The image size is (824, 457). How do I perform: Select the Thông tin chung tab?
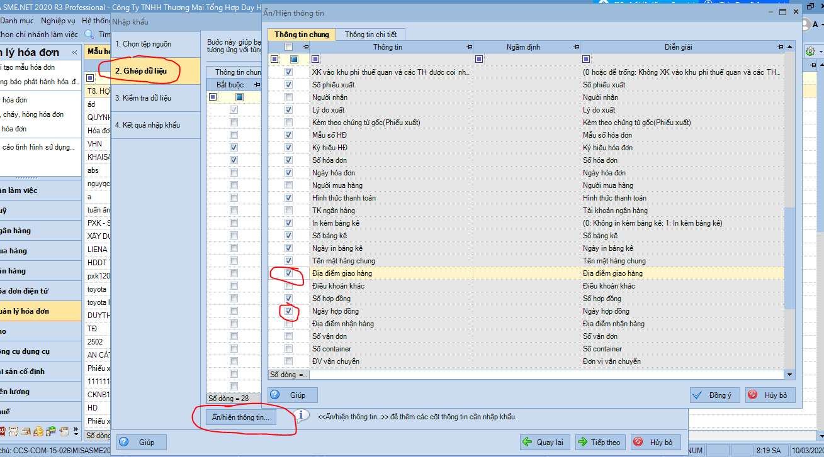pos(302,35)
